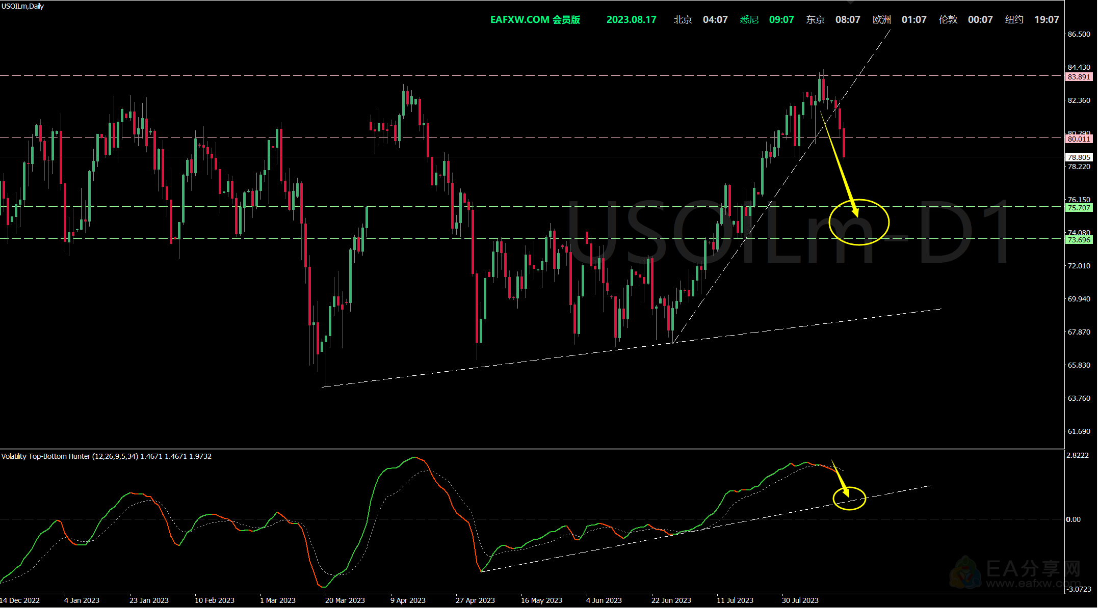Click the 9 Apr 2023 date label

408,600
